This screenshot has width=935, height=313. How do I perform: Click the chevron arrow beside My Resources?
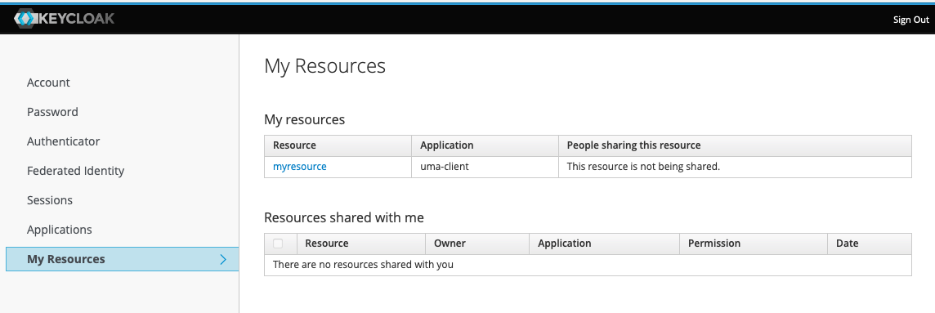point(224,259)
